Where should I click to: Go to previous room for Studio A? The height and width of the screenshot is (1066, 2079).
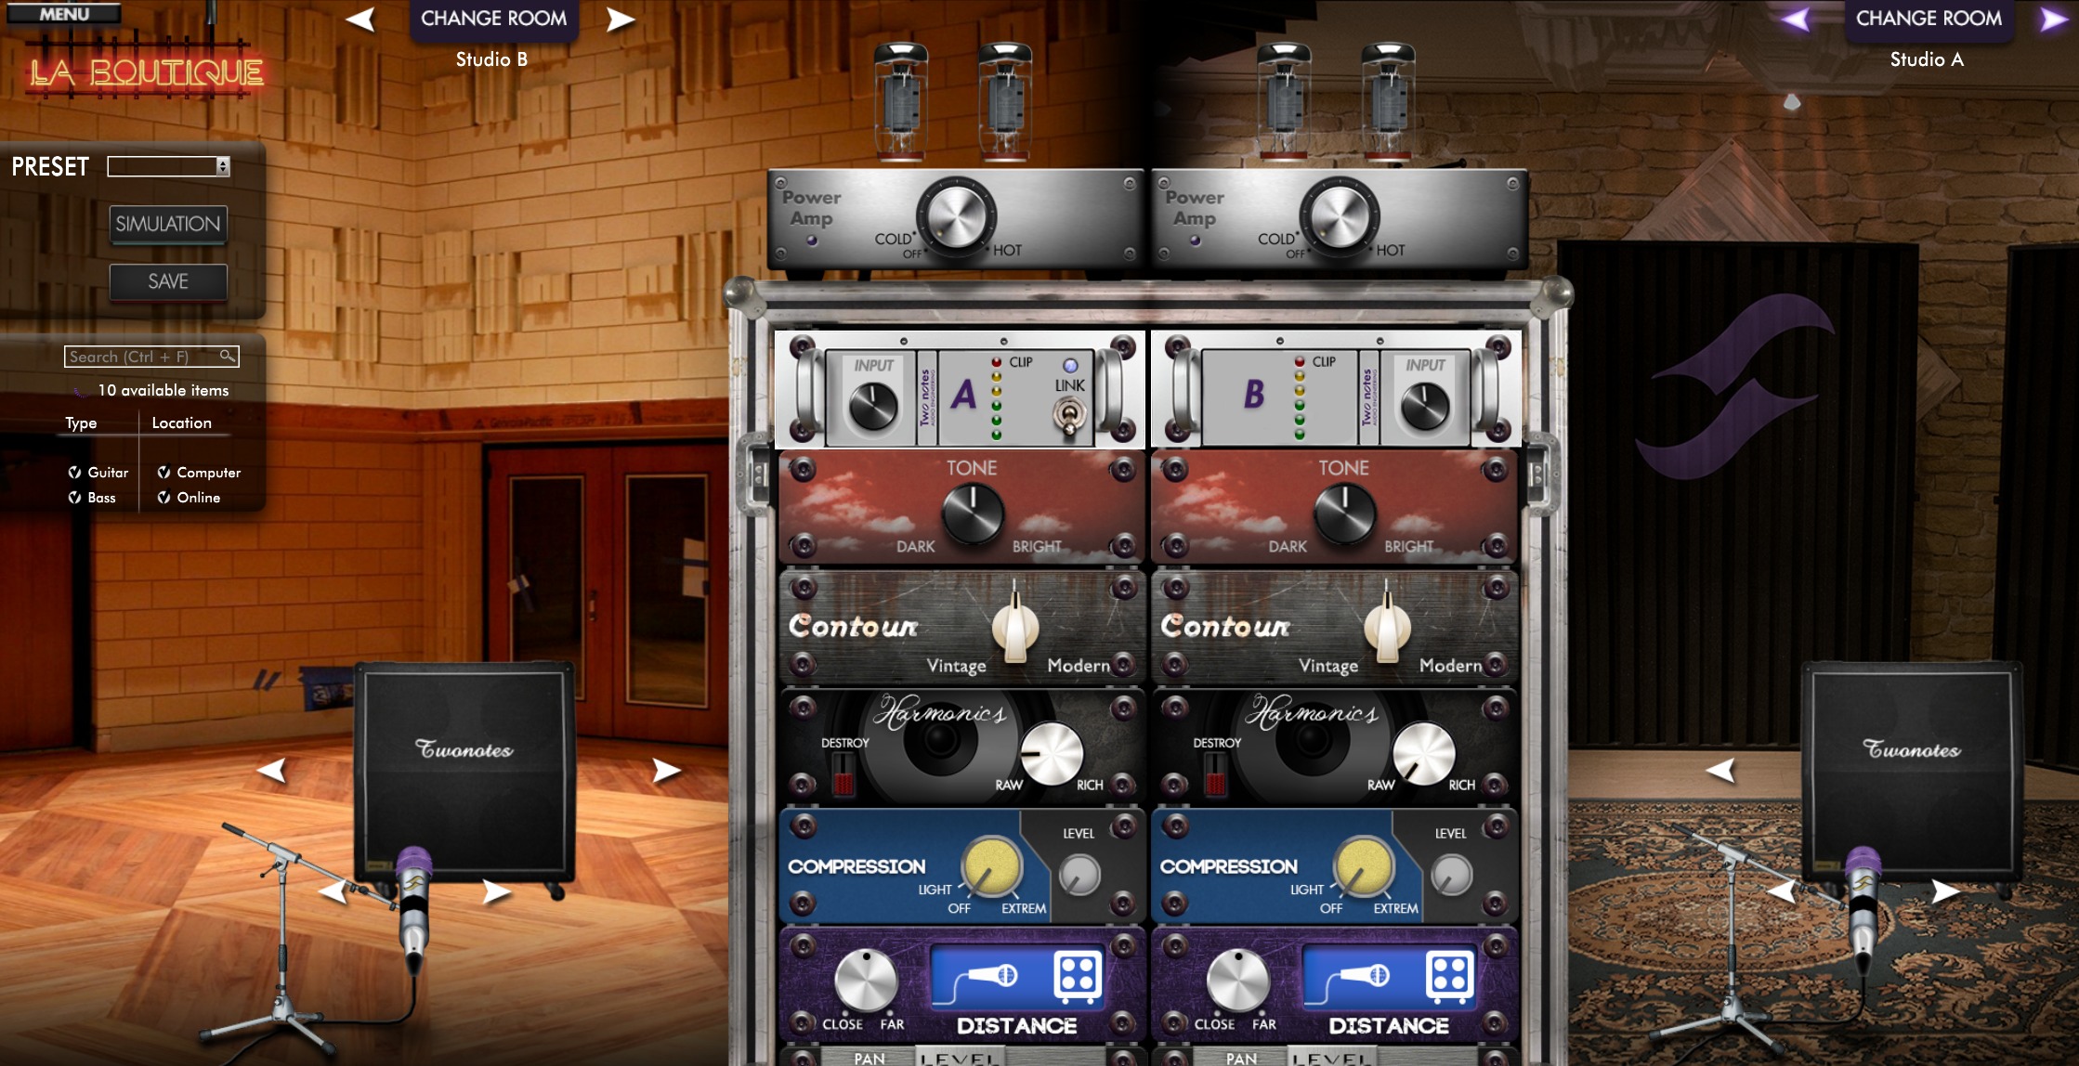tap(1795, 19)
